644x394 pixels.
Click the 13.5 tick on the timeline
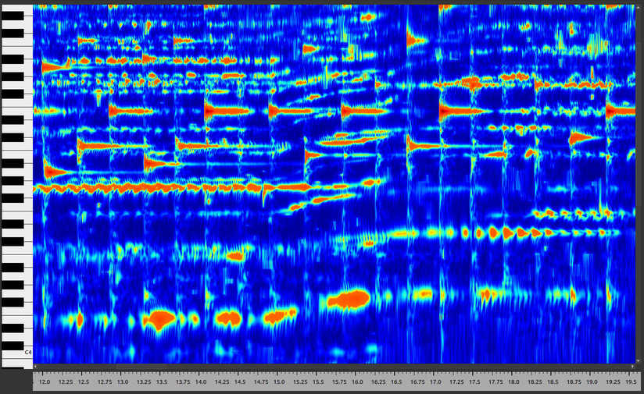pyautogui.click(x=162, y=383)
